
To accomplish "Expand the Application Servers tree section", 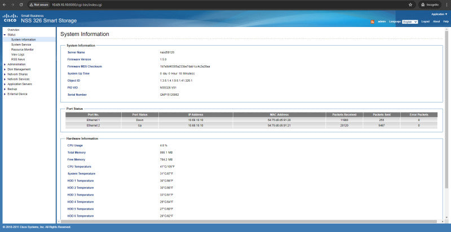I will 5,84.
